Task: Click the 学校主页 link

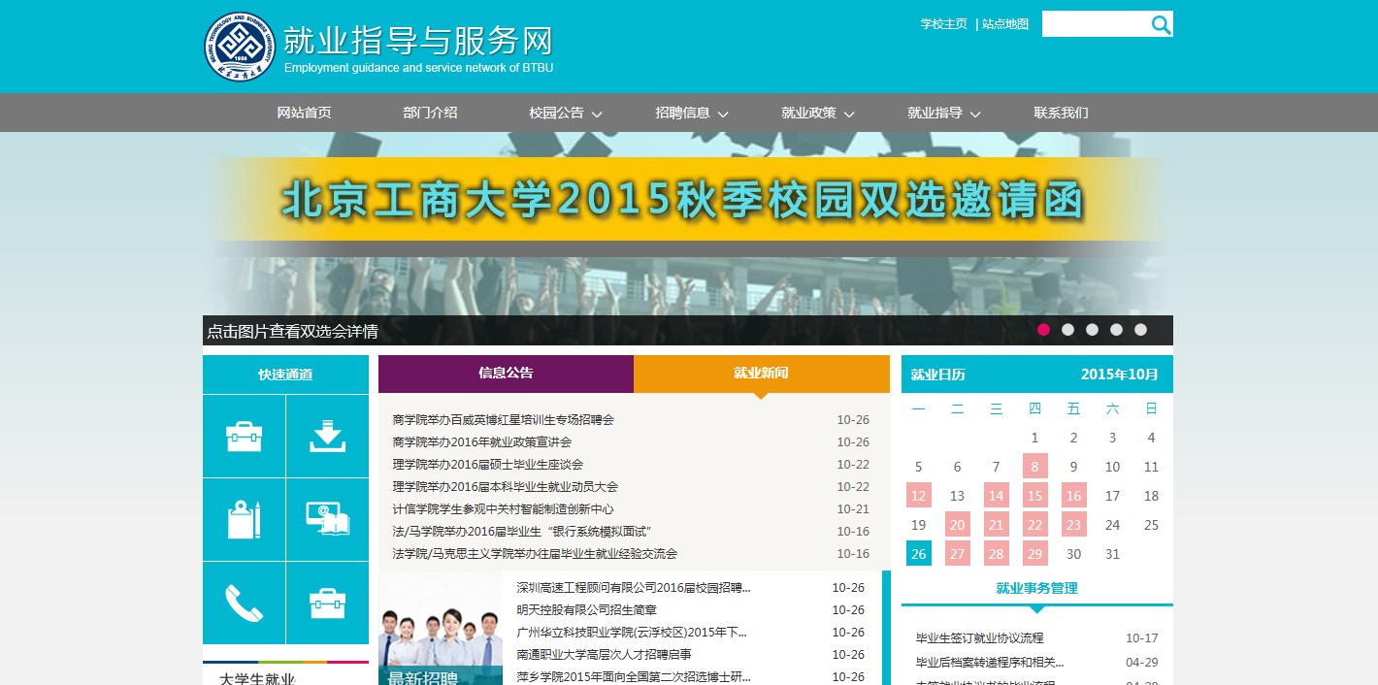Action: point(943,24)
